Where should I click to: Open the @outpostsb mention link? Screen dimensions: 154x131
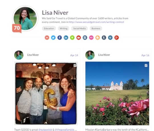45,130
